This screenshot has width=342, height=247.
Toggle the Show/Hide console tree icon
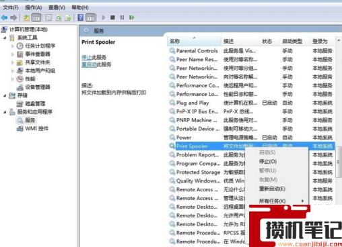point(36,17)
